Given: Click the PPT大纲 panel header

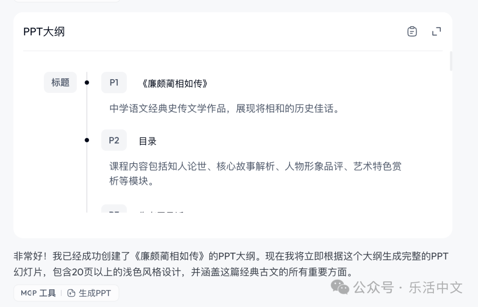Looking at the screenshot, I should [x=44, y=32].
